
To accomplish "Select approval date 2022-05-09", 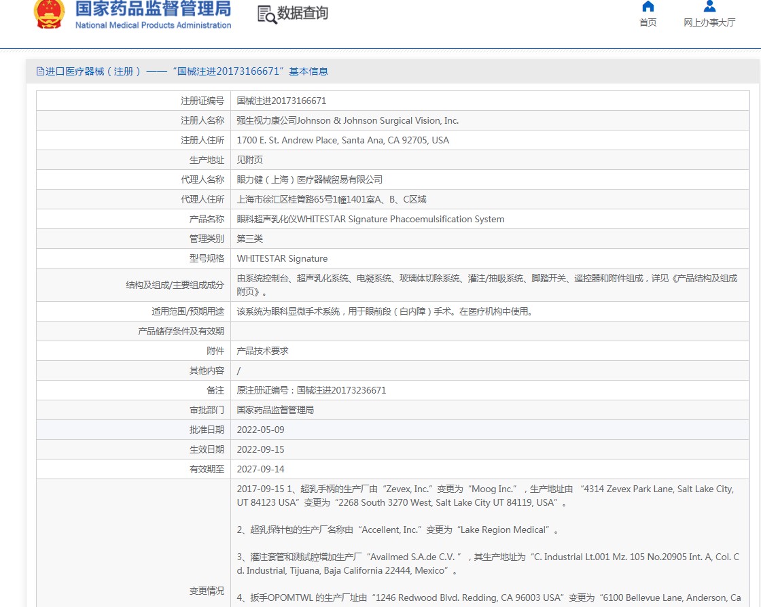I will (261, 430).
